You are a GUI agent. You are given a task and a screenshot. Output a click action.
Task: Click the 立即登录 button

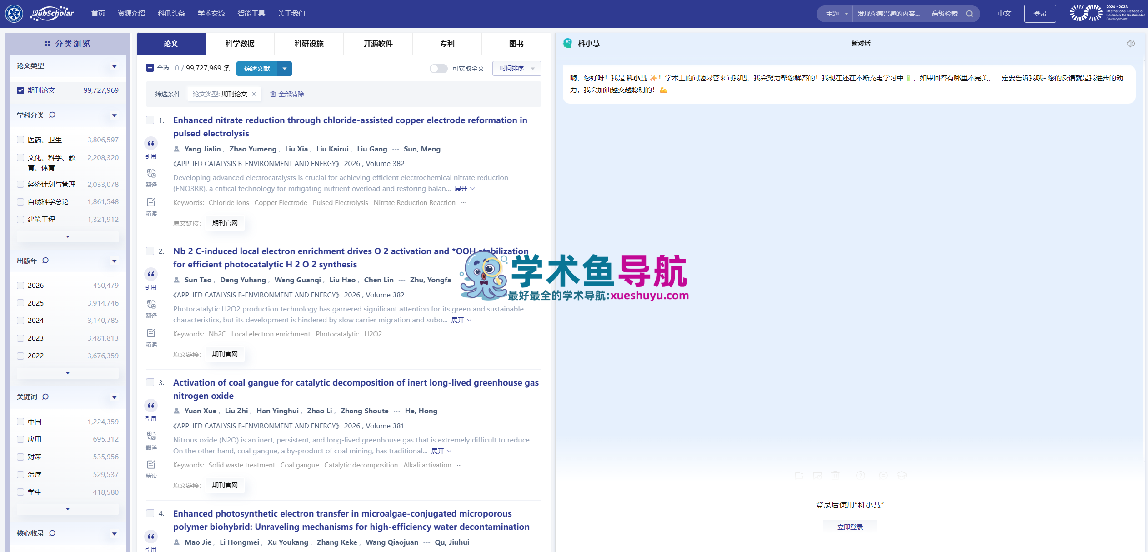click(850, 527)
